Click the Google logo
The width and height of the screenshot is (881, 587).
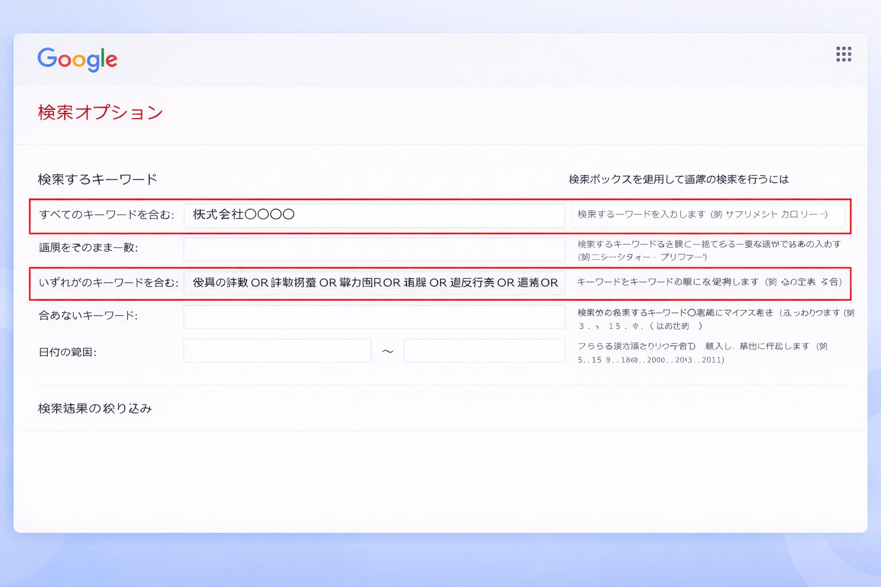pos(77,59)
